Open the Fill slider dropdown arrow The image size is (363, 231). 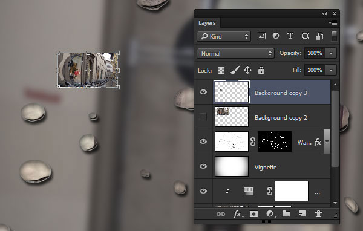[331, 70]
